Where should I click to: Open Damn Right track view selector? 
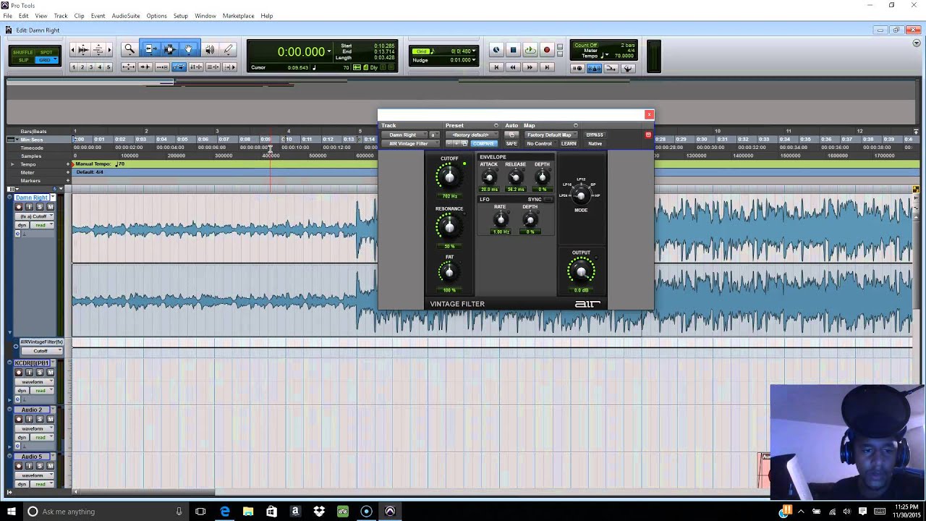coord(35,216)
